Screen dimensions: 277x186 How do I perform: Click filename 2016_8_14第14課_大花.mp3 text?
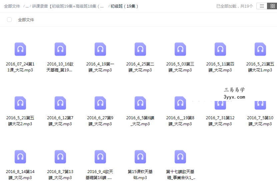point(20,175)
